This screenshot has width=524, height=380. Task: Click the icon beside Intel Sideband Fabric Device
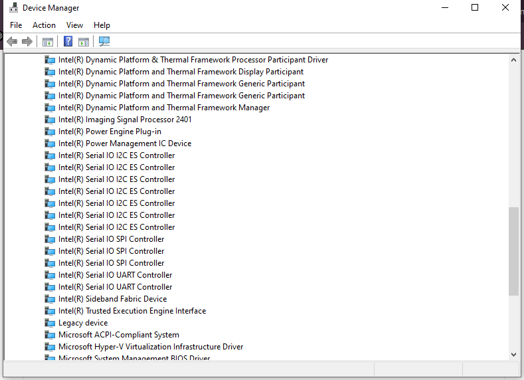tap(50, 299)
